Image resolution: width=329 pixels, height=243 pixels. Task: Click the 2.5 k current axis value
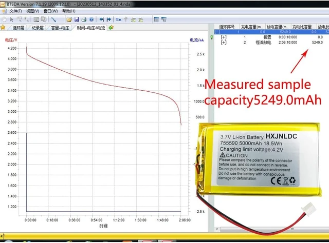[200, 54]
